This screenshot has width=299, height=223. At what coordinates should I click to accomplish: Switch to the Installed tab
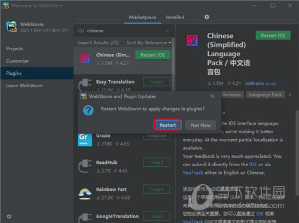tap(175, 17)
